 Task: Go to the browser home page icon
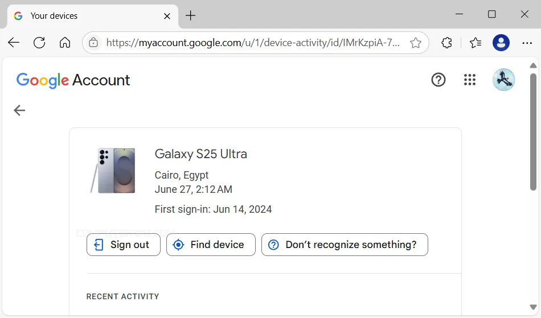tap(65, 43)
